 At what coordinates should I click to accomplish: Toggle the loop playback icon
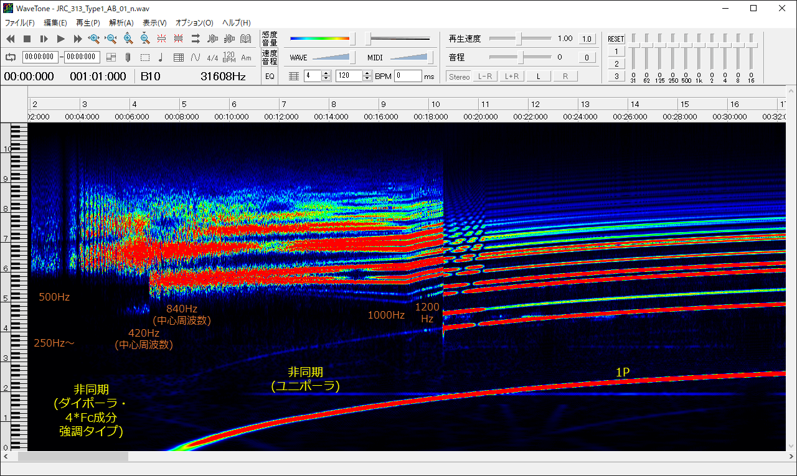[11, 57]
